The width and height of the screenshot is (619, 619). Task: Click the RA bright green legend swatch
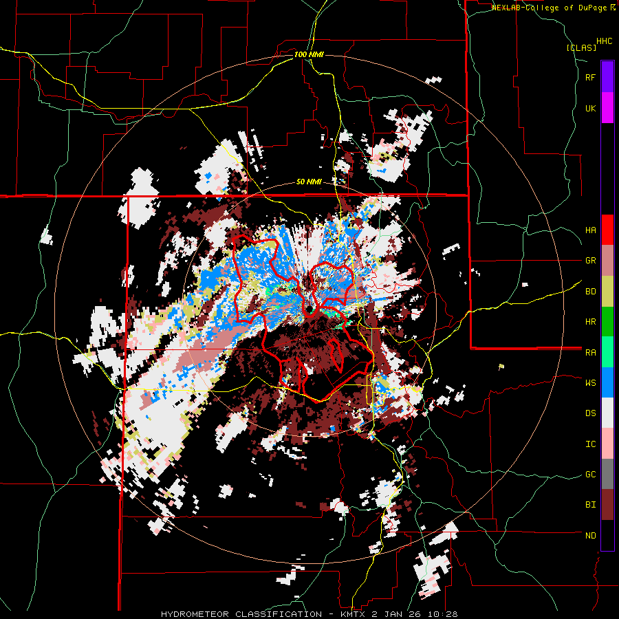[607, 352]
